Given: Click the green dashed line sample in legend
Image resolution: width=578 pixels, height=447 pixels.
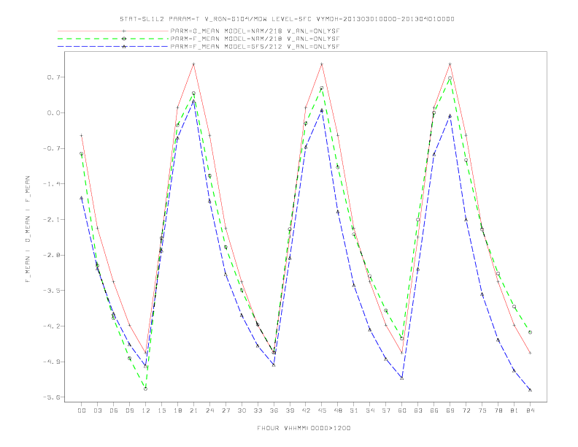Looking at the screenshot, I should tap(113, 39).
